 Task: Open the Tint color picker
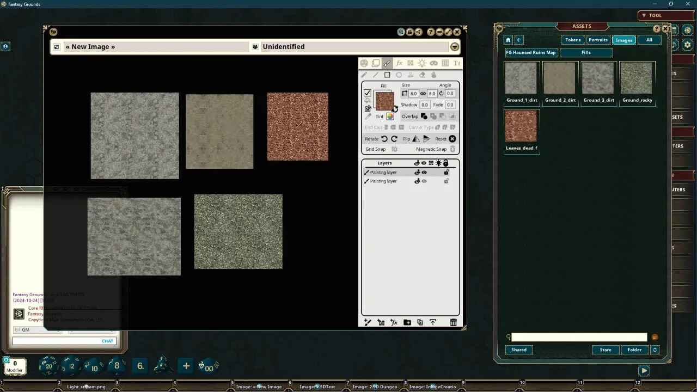point(390,116)
